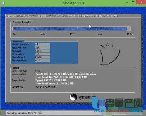Click the Details panel header

(16, 68)
